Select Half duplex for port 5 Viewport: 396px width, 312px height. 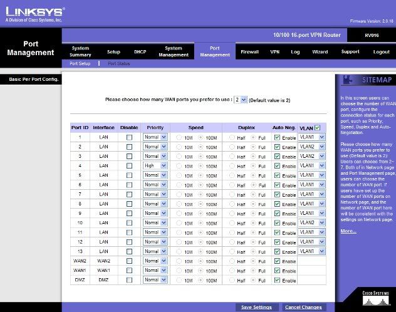coord(231,175)
